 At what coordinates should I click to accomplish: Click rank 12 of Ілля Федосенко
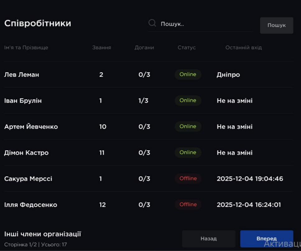click(x=102, y=205)
